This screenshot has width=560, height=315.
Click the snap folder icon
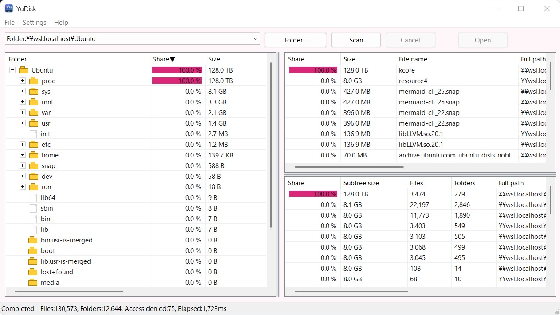[34, 165]
